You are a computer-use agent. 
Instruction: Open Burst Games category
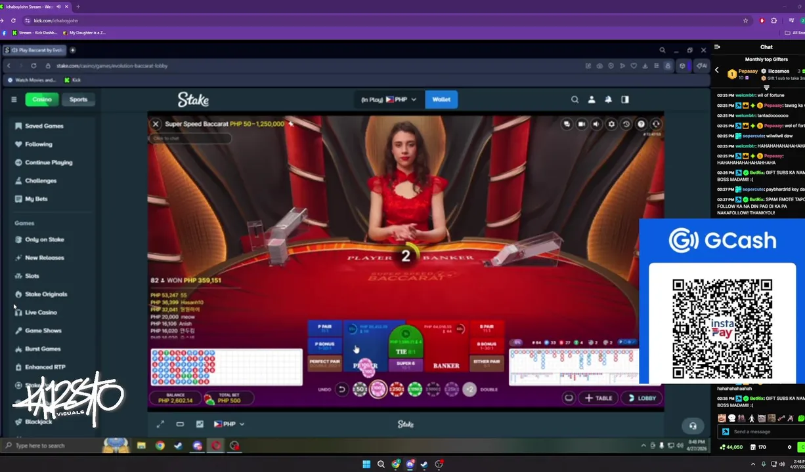tap(43, 349)
